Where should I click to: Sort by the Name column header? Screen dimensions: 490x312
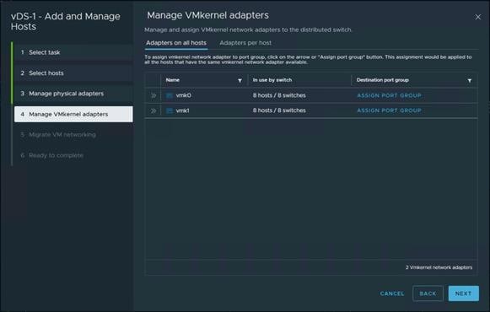point(173,80)
